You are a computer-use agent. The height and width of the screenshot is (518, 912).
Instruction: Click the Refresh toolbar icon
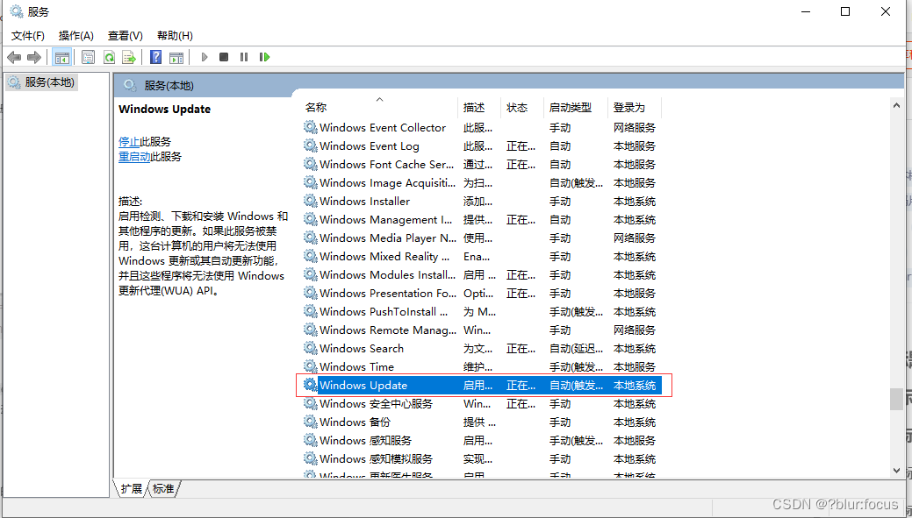coord(109,57)
